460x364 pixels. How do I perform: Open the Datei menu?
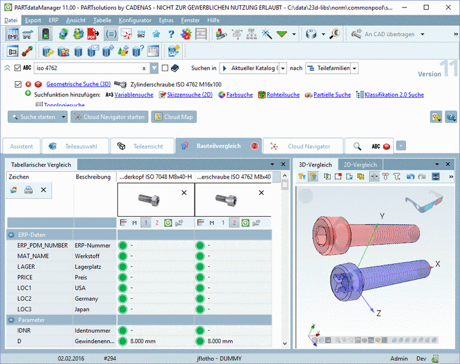pos(11,20)
